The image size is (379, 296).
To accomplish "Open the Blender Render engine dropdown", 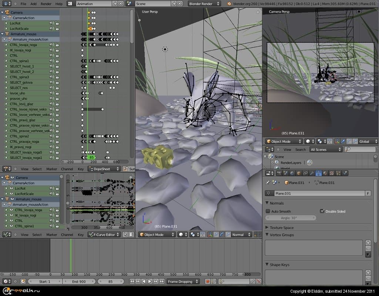I will 204,4.
